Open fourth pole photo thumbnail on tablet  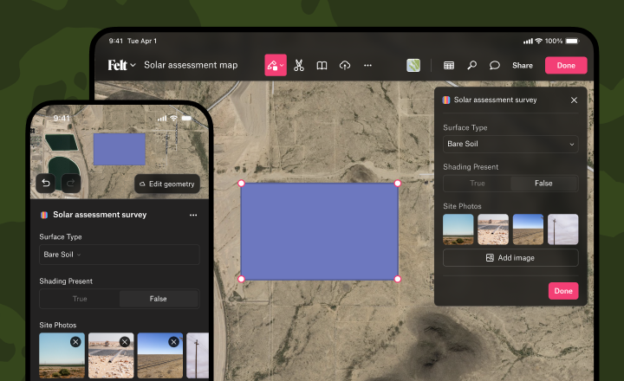pyautogui.click(x=563, y=229)
